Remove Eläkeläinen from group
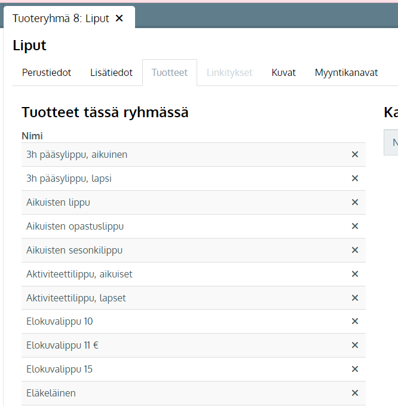The image size is (398, 406). point(355,393)
